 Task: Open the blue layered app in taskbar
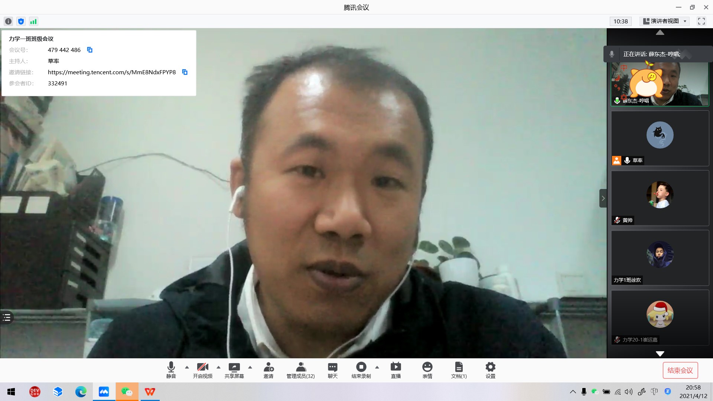click(58, 392)
